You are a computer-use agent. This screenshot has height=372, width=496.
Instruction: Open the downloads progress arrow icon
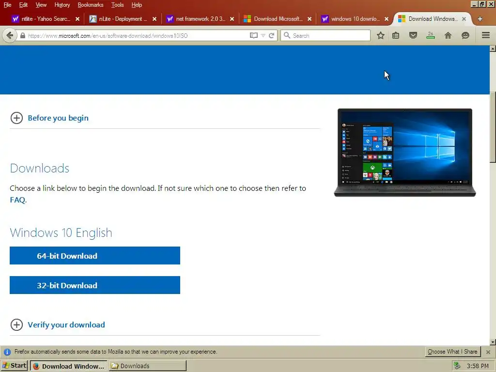pyautogui.click(x=430, y=35)
